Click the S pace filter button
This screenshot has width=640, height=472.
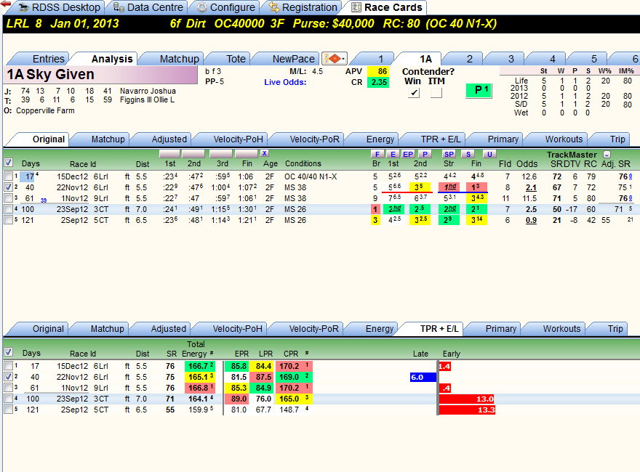[468, 154]
